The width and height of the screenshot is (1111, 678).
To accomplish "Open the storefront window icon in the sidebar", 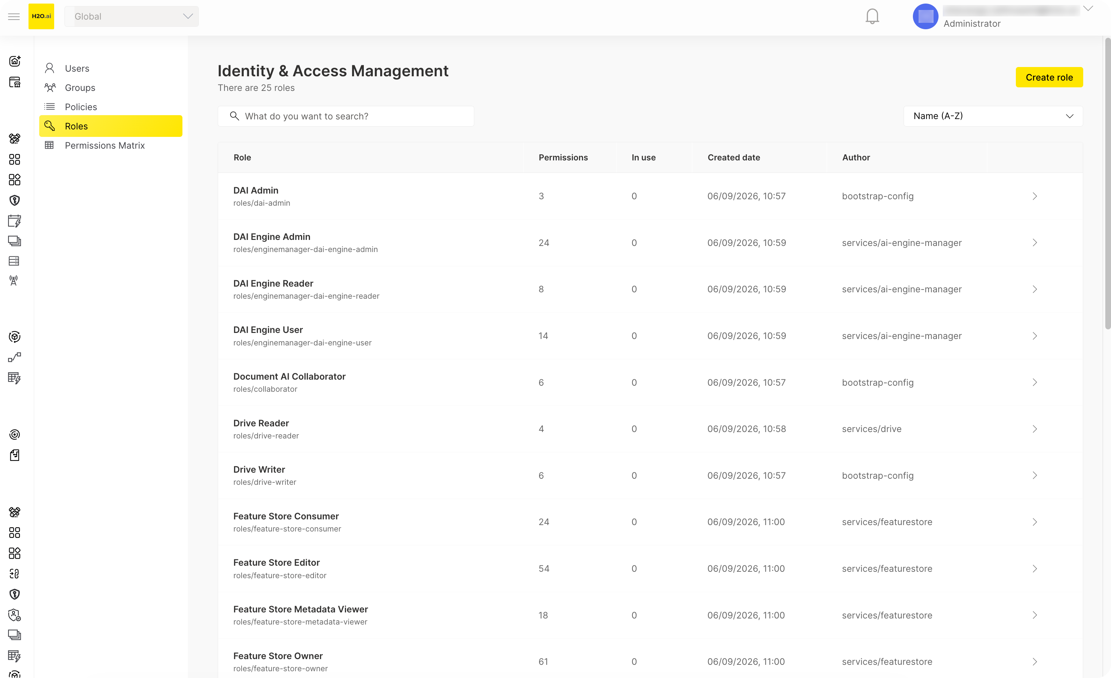I will coord(14,82).
